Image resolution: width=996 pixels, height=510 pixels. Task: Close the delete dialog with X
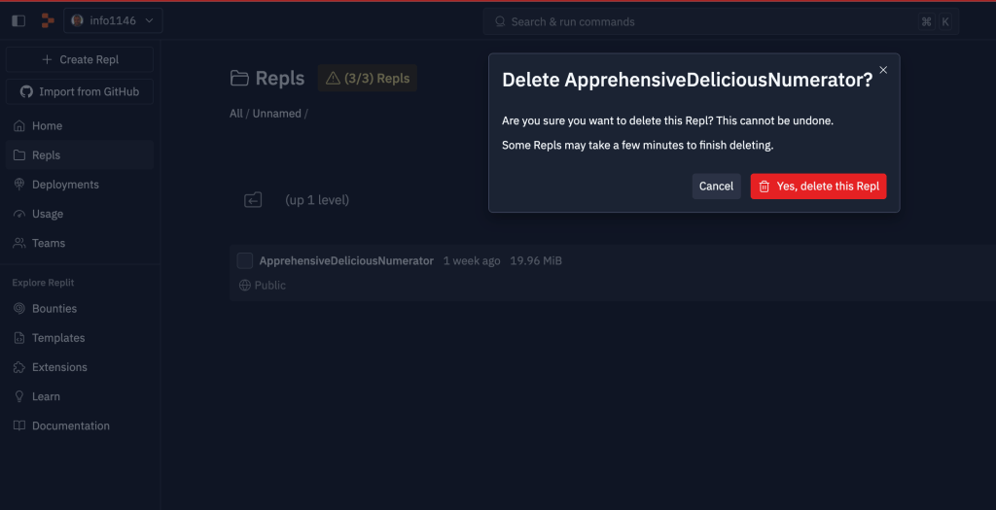click(x=883, y=70)
